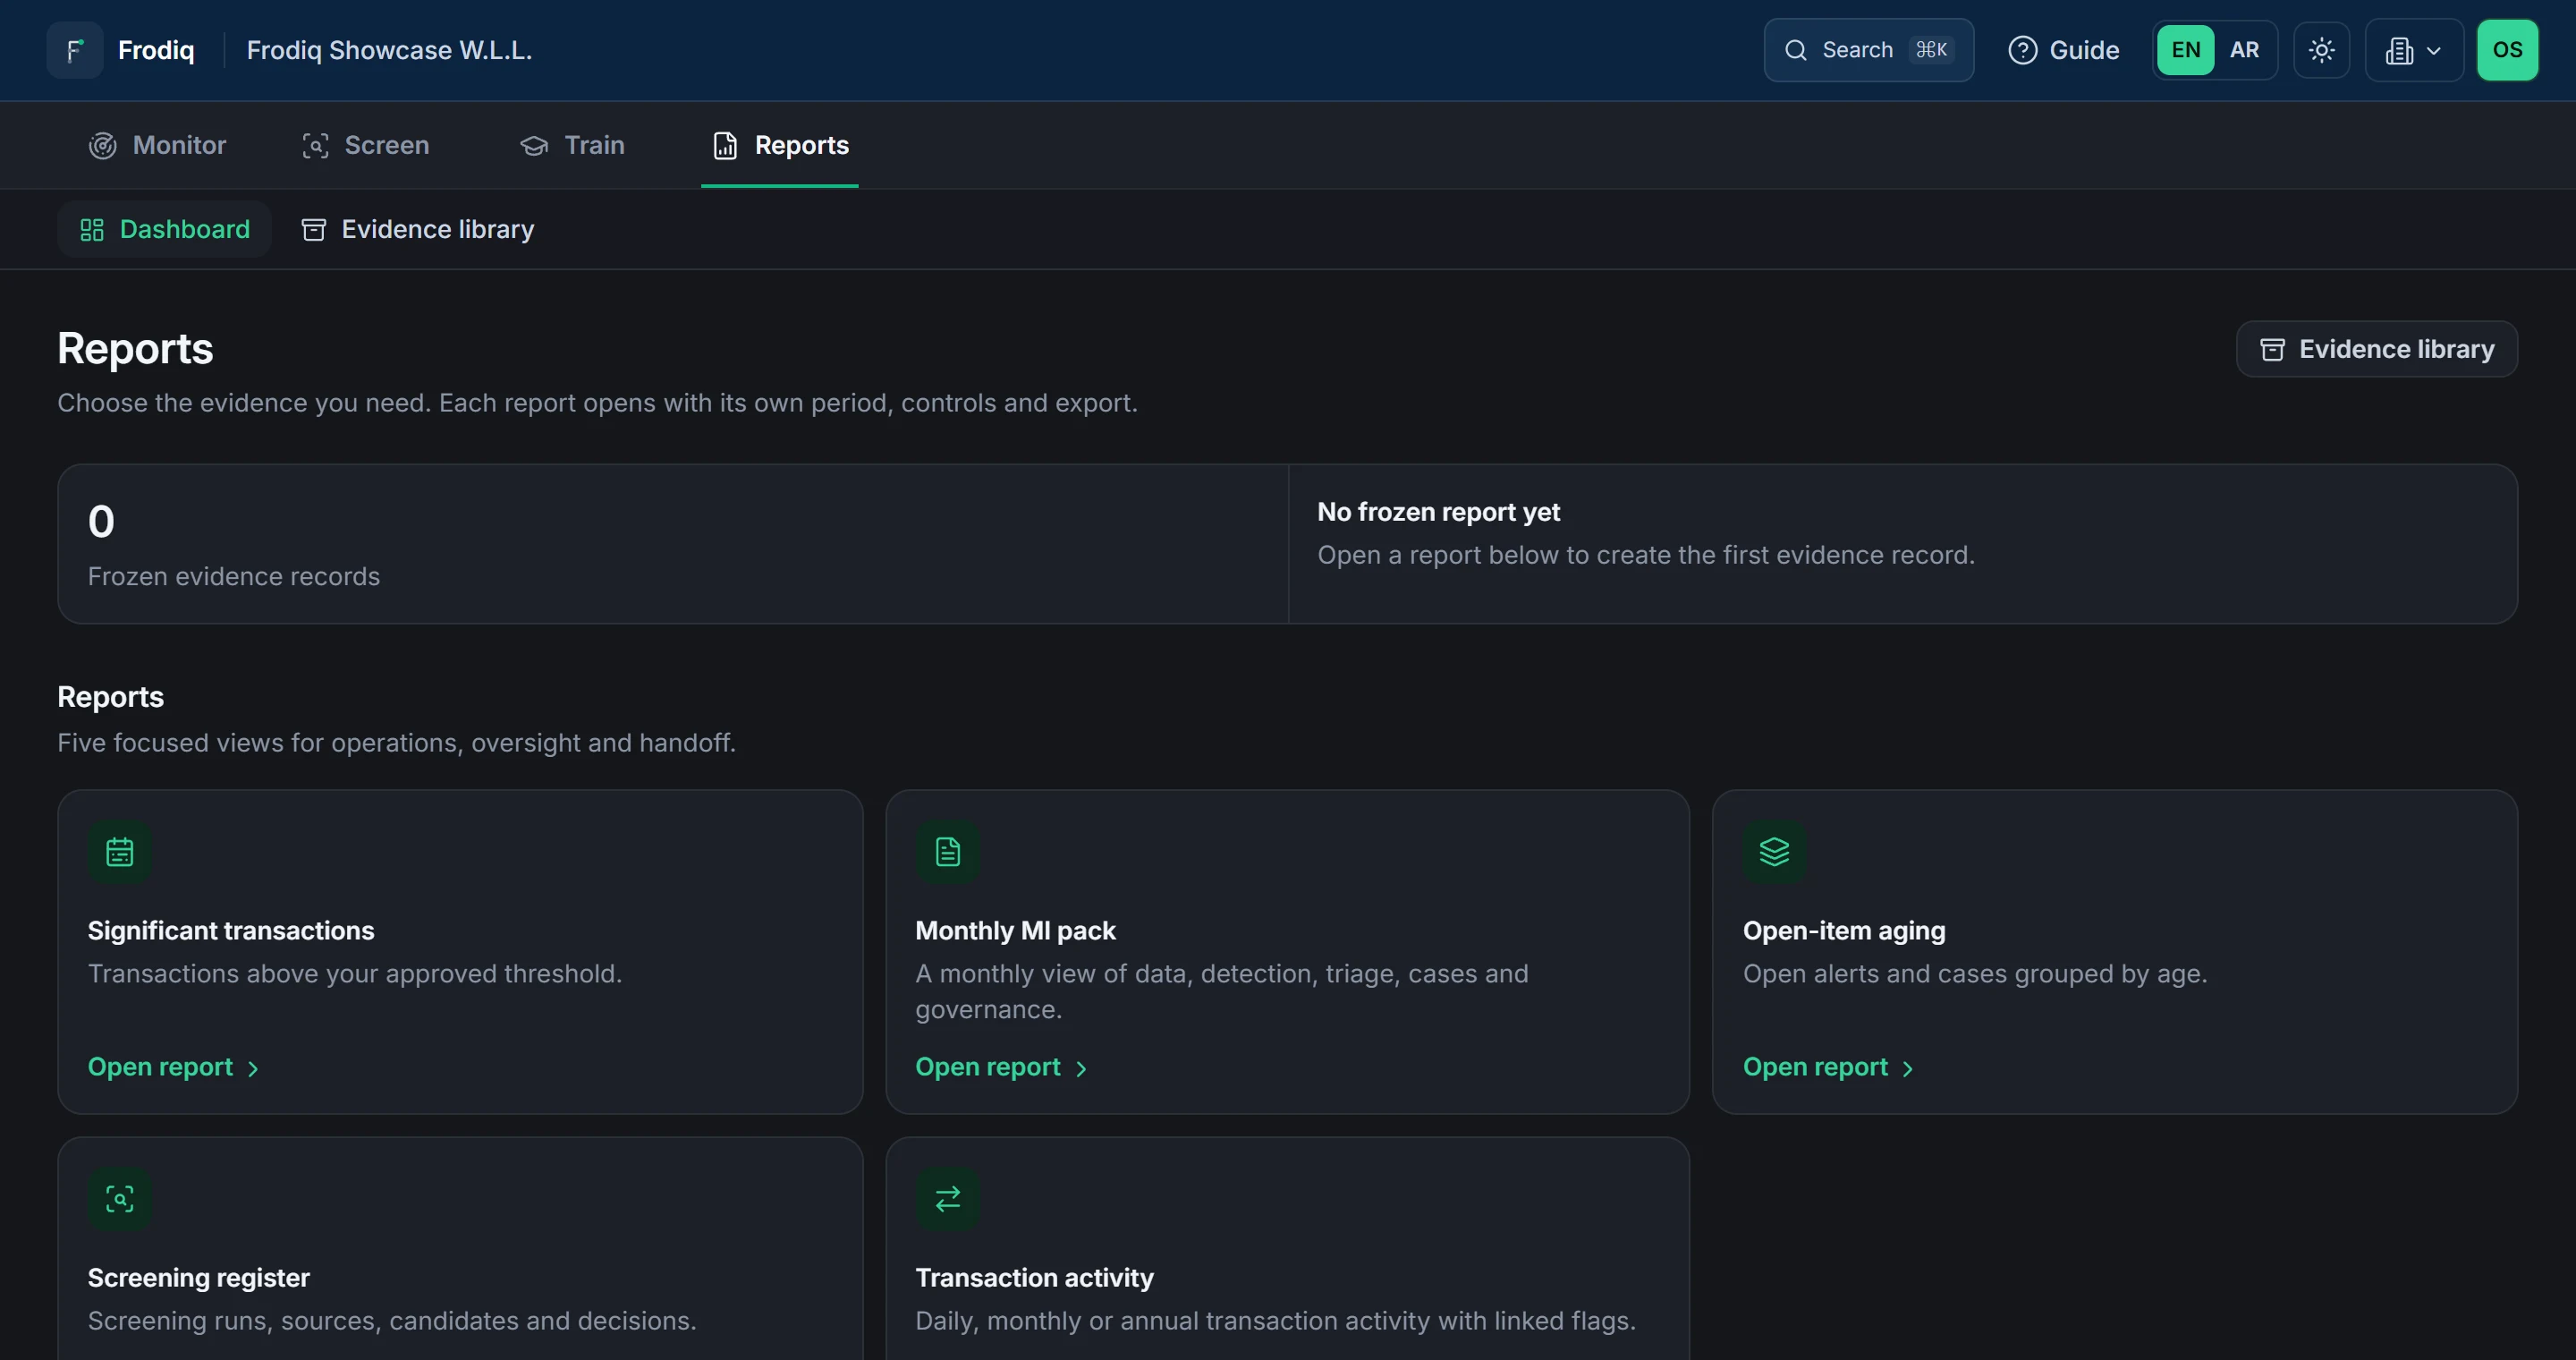Click the Evidence library button at top right
Viewport: 2576px width, 1360px height.
(x=2376, y=349)
